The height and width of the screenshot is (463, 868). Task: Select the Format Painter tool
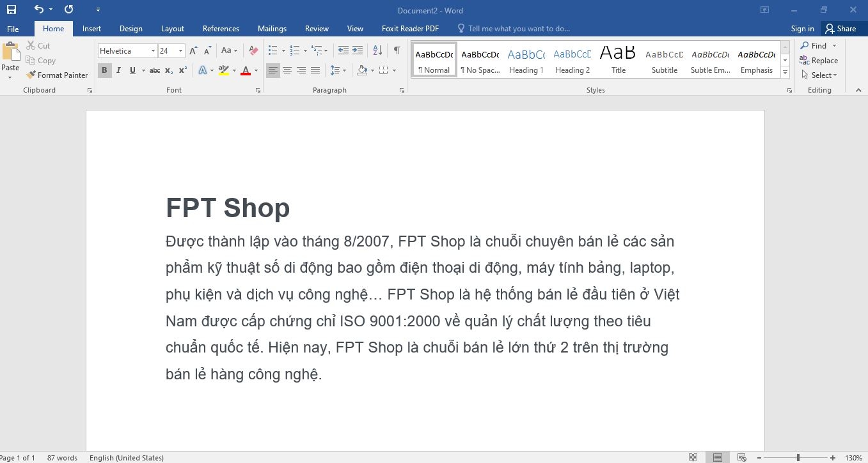click(57, 75)
